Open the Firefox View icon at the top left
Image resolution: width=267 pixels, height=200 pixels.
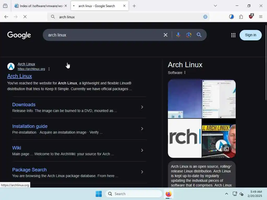[5, 6]
